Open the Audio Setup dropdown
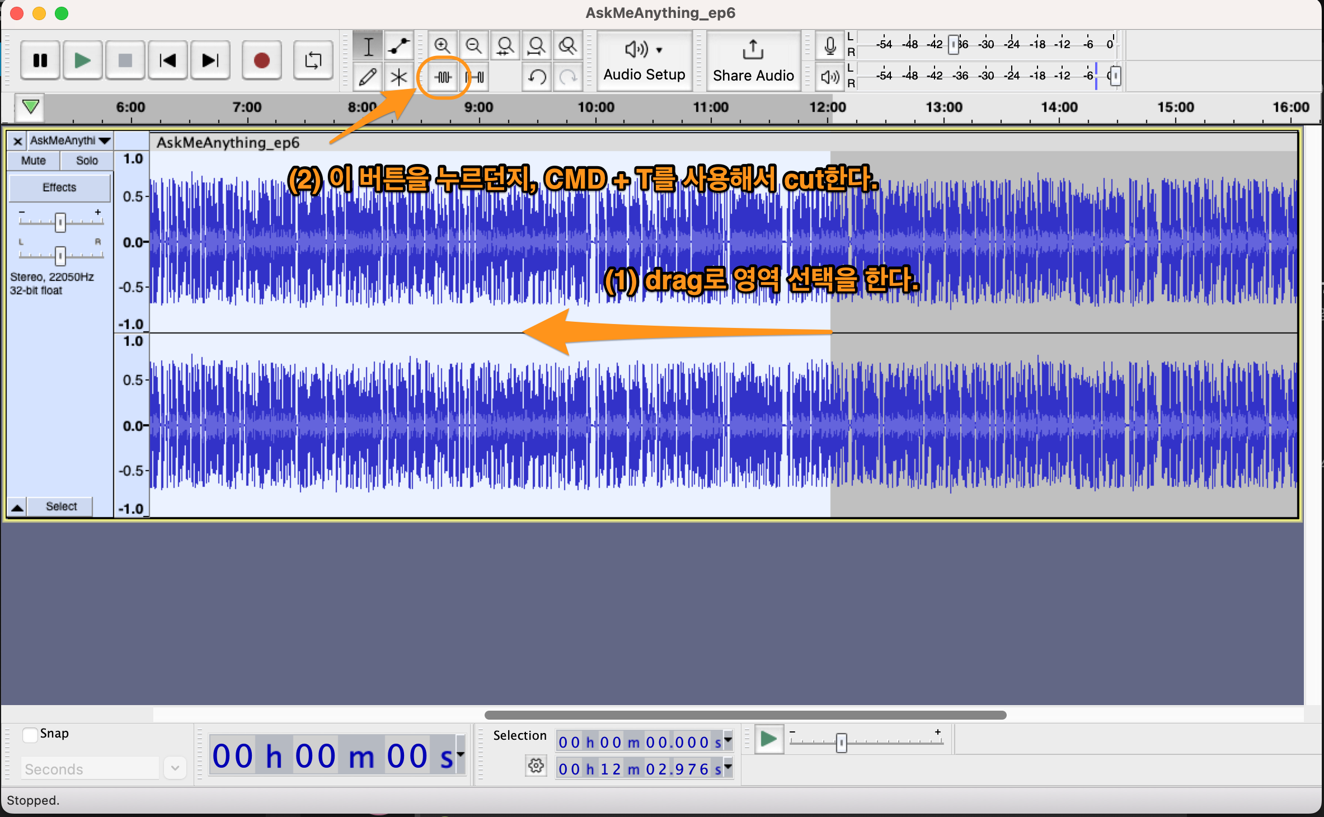 pyautogui.click(x=644, y=60)
